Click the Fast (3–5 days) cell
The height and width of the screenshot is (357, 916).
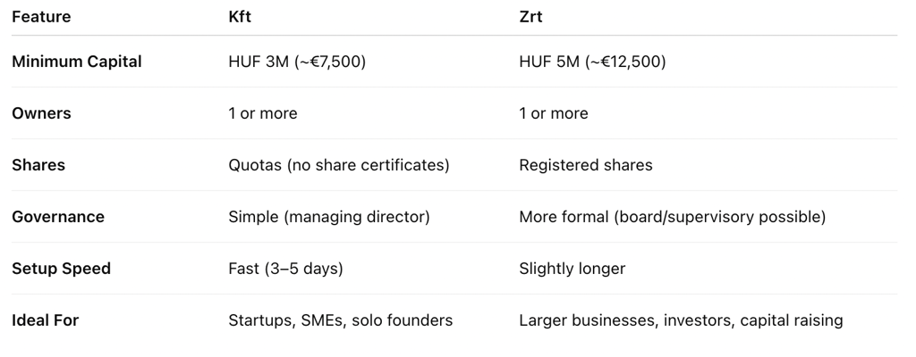(x=285, y=269)
